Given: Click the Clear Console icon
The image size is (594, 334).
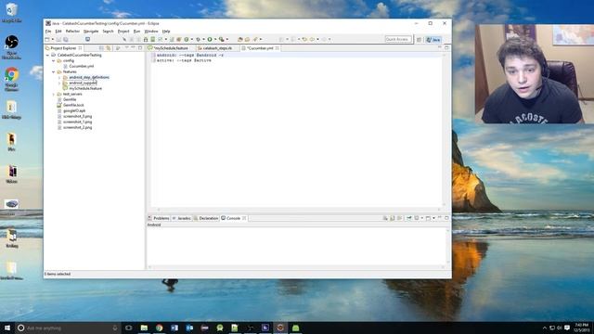Looking at the screenshot, I should [385, 218].
